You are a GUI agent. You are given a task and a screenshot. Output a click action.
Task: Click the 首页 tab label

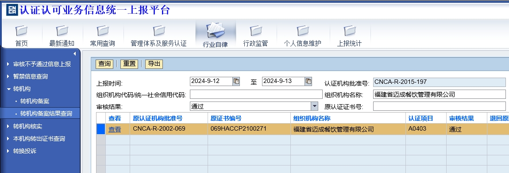point(21,43)
